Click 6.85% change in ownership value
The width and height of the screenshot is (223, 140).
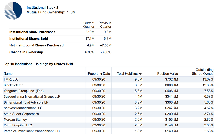(90, 52)
